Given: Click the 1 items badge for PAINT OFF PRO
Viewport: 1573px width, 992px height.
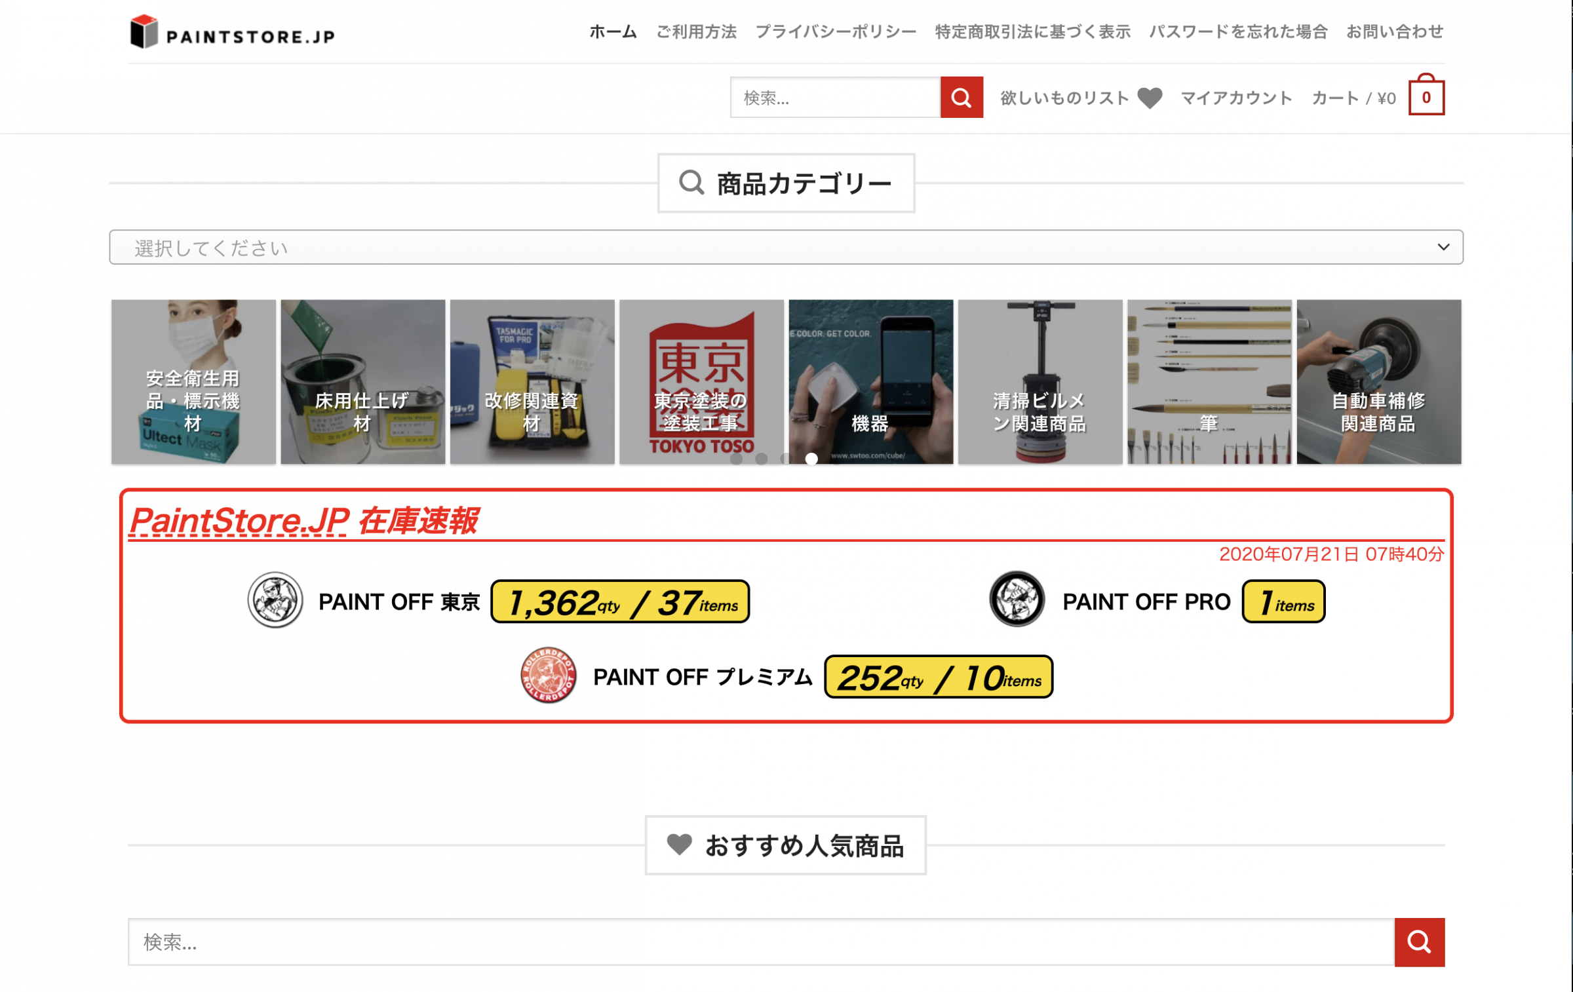Looking at the screenshot, I should (x=1283, y=601).
